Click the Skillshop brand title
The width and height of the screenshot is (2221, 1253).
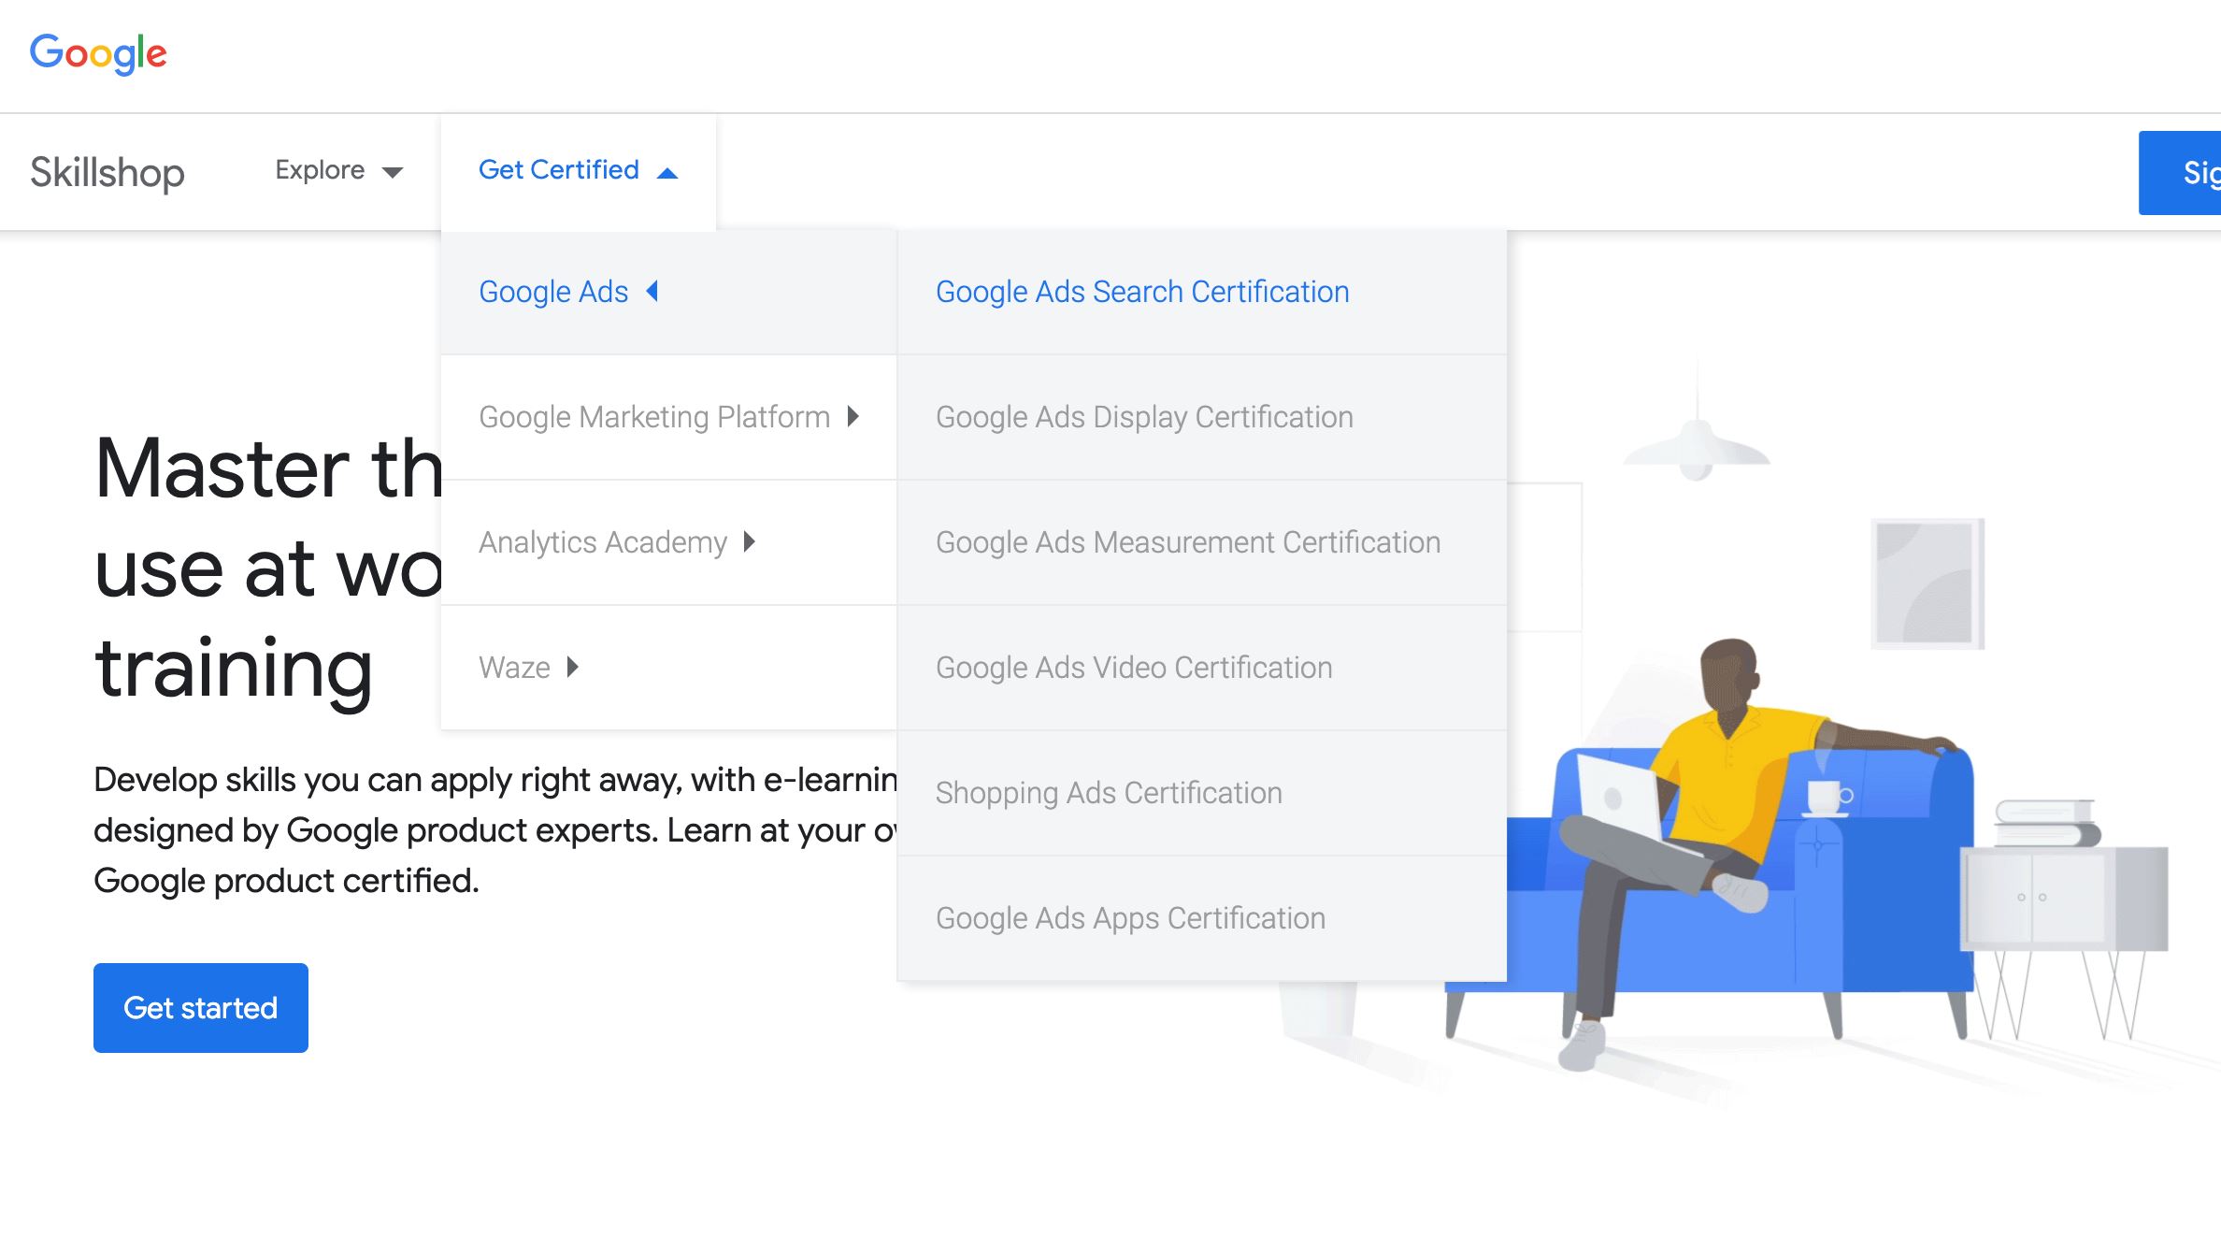tap(107, 173)
